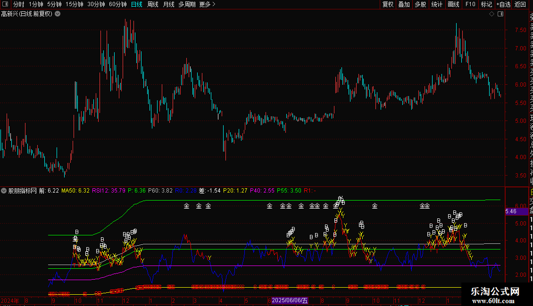This screenshot has height=306, width=533.
Task: Click the 高新兴(日线.前复权) title
Action: pos(27,14)
